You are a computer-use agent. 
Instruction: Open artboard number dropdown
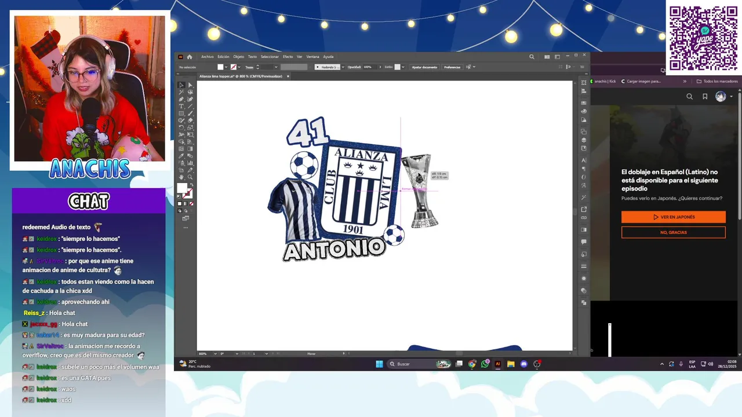click(267, 353)
